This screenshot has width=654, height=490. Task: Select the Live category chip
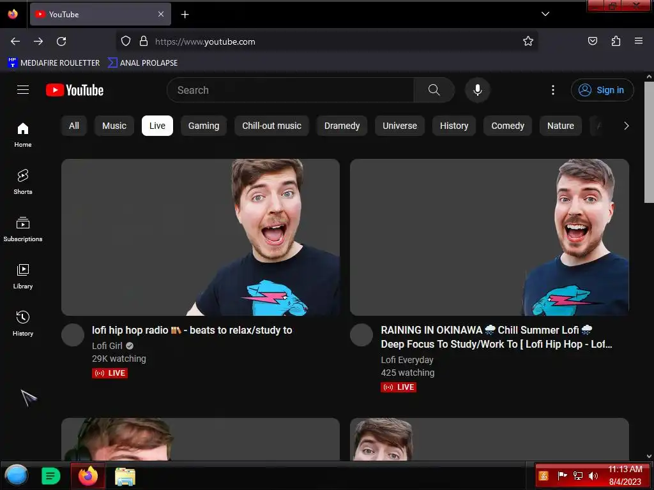coord(157,126)
